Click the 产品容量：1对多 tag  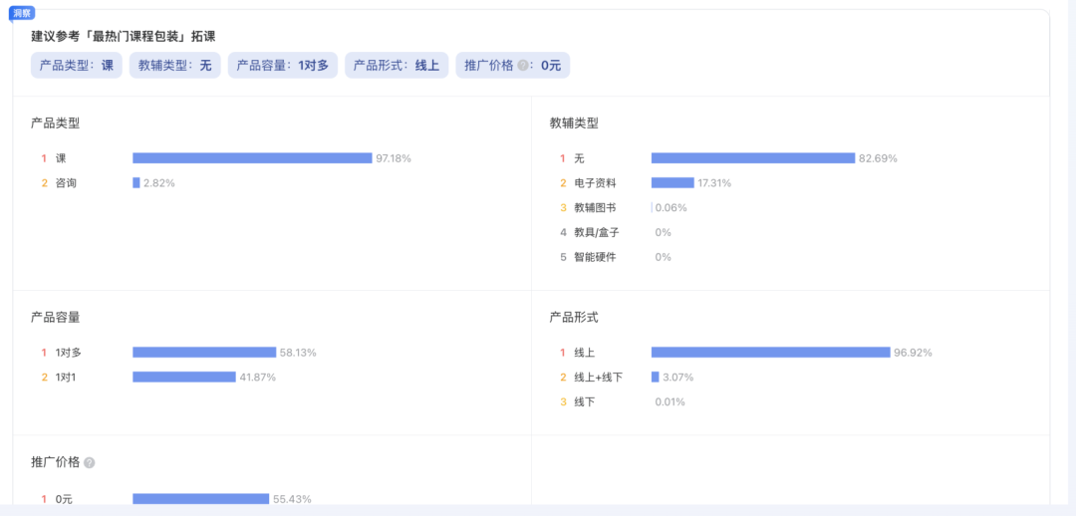283,66
